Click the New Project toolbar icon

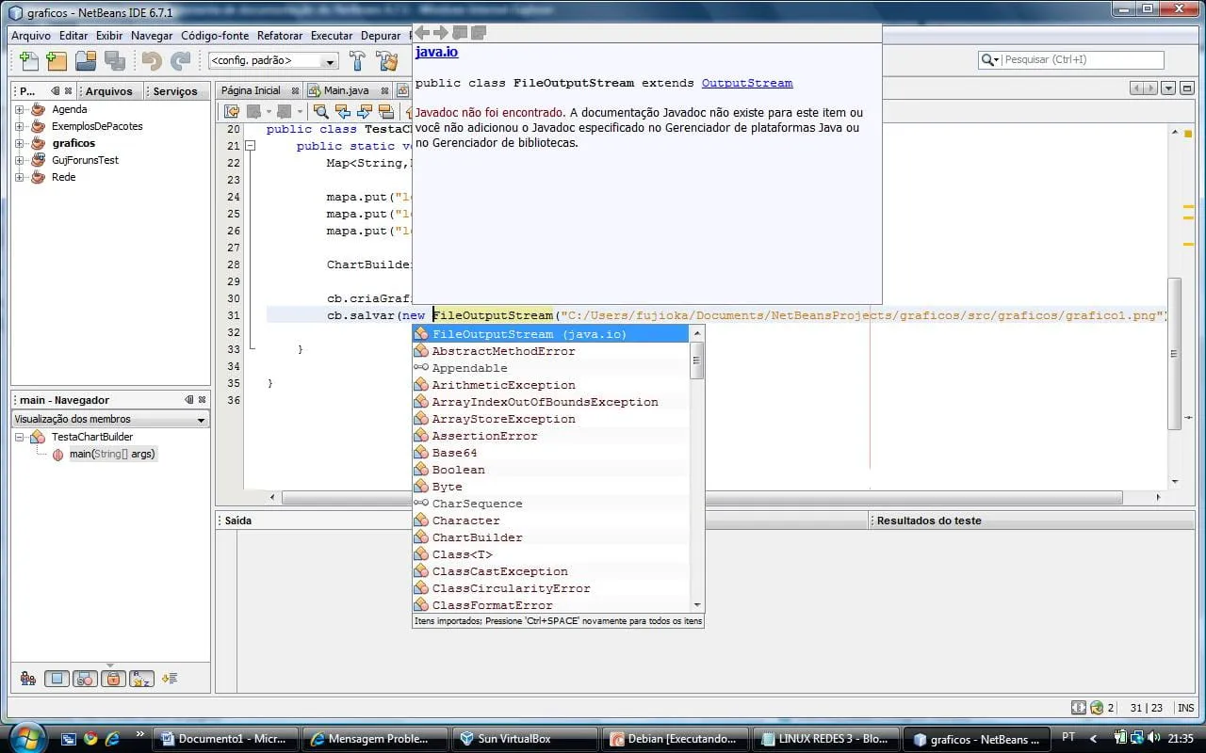click(x=57, y=61)
